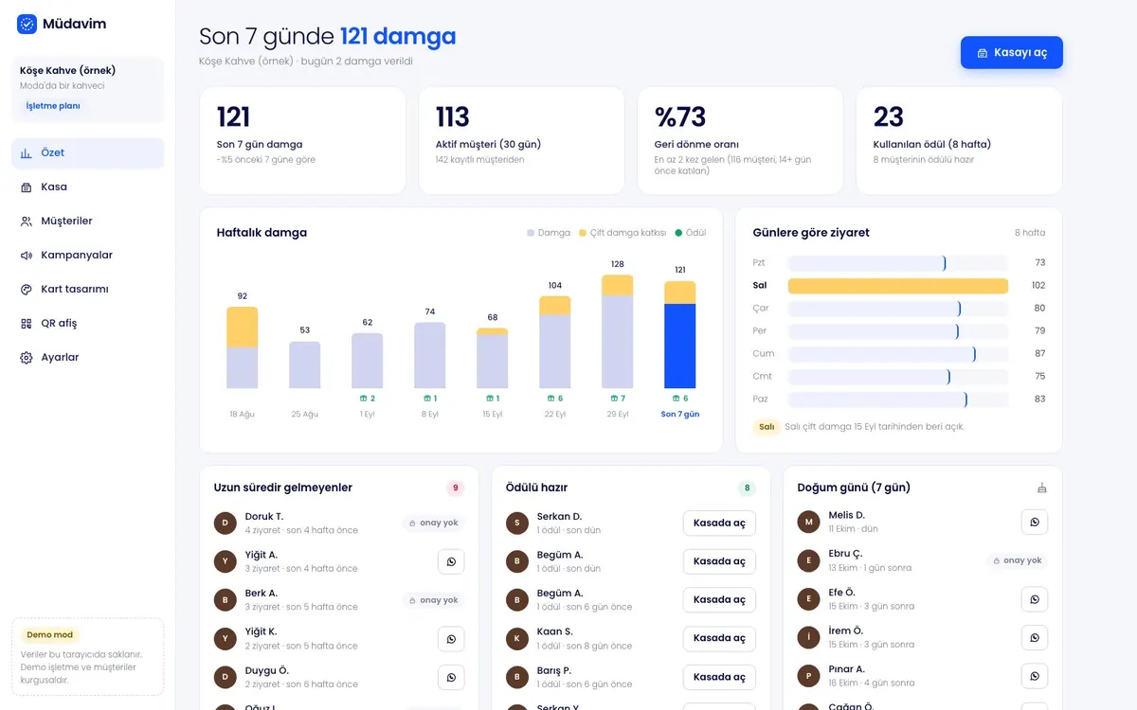Click Melis D. avatar

(x=808, y=522)
